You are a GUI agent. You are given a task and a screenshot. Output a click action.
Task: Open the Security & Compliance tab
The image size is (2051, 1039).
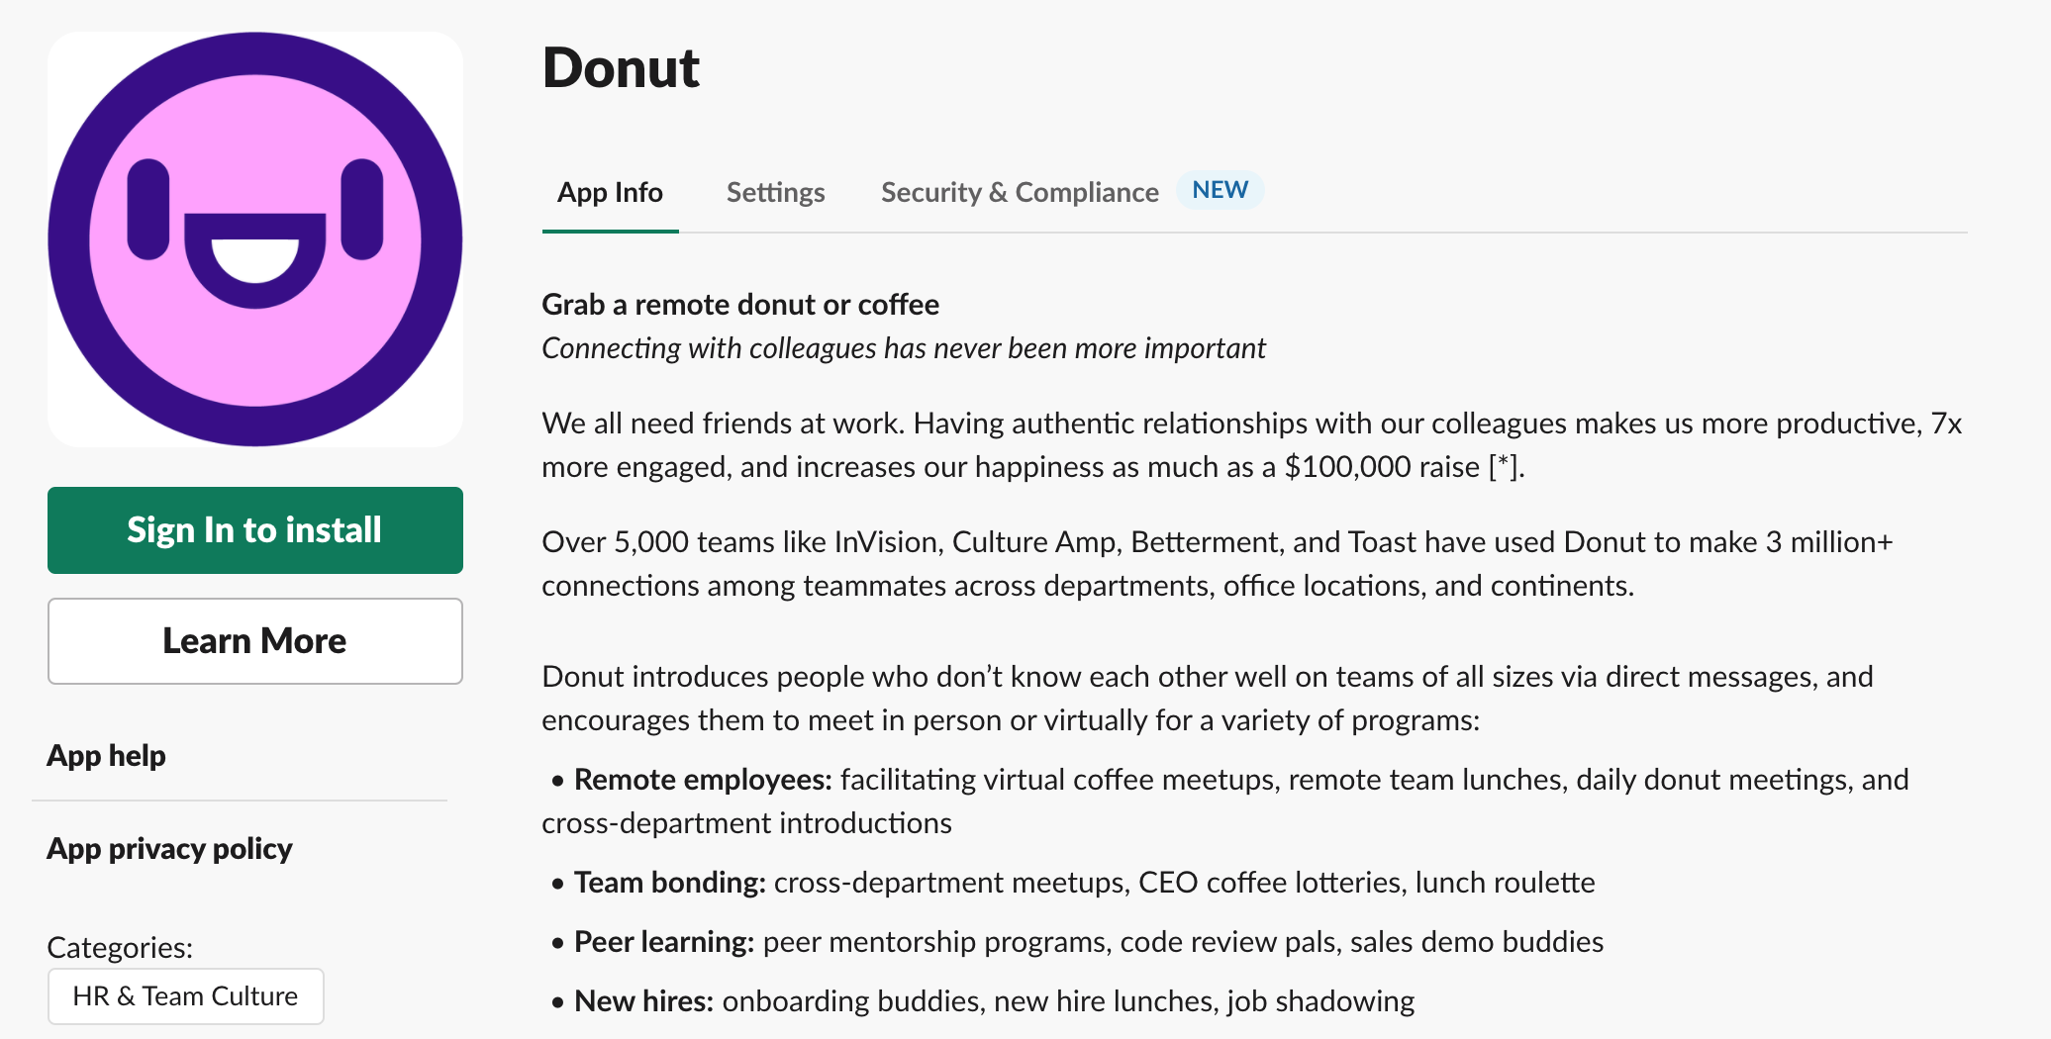(x=1020, y=192)
